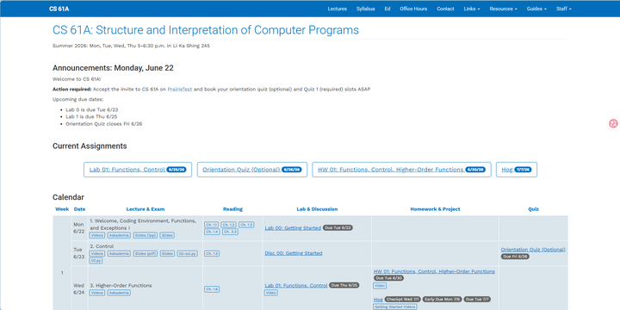Click the CS 61A brand link
620x310 pixels.
point(59,9)
